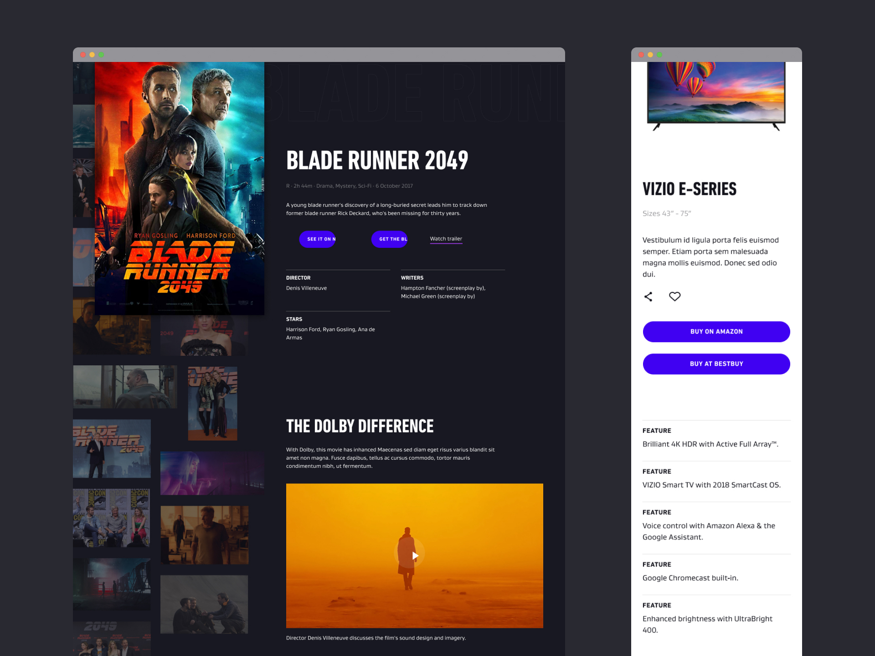Image resolution: width=875 pixels, height=656 pixels.
Task: Click feature Google Chromecast built-in
Action: (690, 578)
